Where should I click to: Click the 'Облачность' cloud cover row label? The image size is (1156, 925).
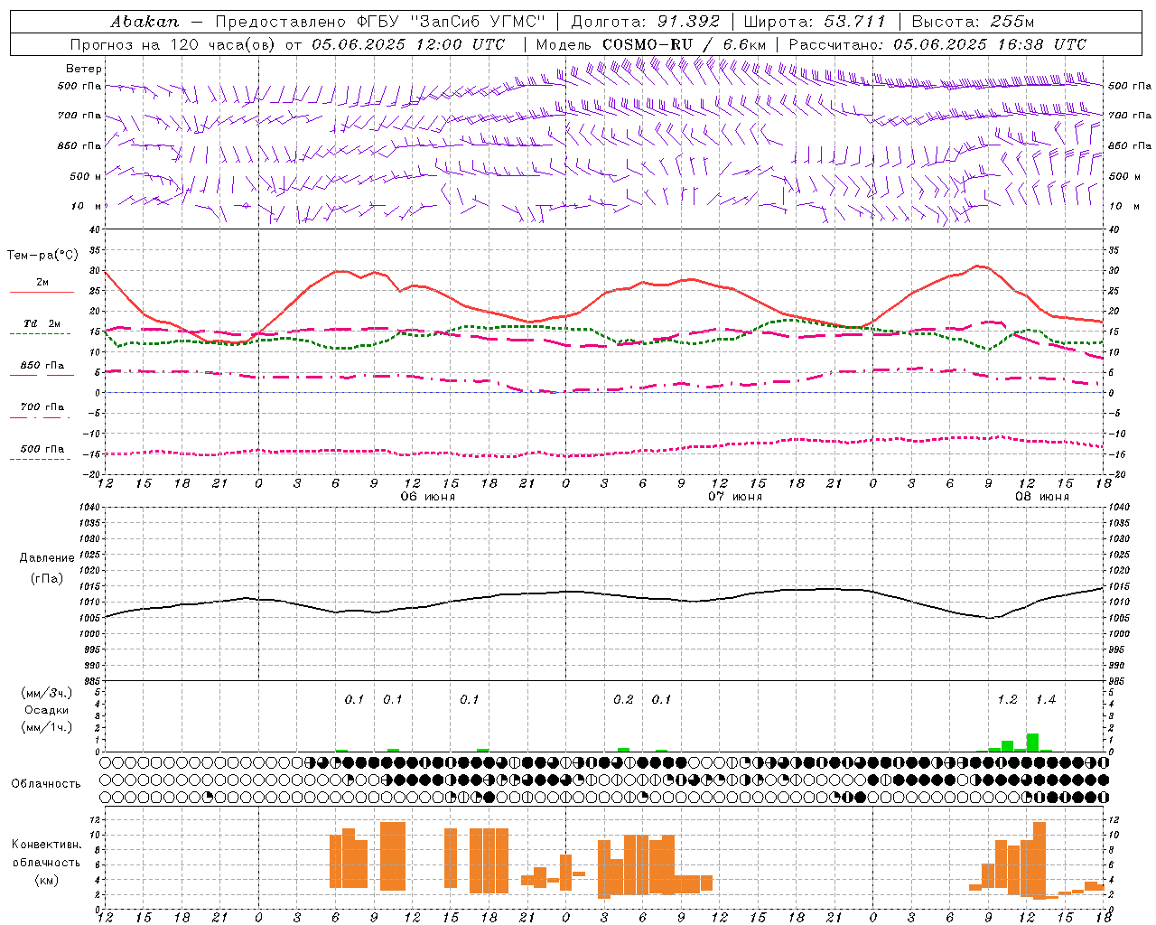46,784
